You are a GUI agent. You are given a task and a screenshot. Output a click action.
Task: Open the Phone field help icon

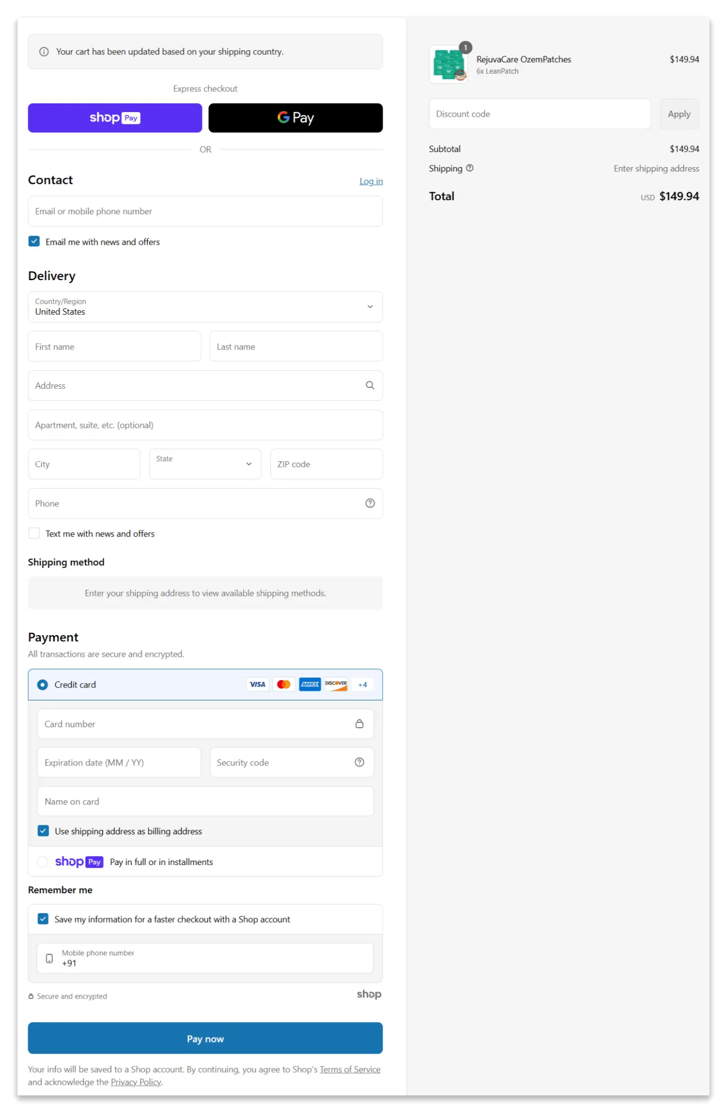pyautogui.click(x=370, y=503)
